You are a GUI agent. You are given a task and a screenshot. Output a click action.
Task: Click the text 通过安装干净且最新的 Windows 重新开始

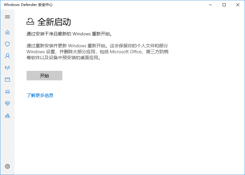coord(69,34)
